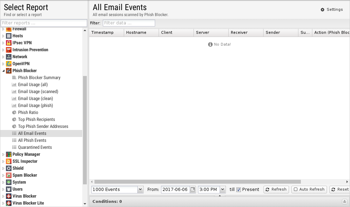This screenshot has width=350, height=207.
Task: Click the table scroll right arrow
Action: 347,182
